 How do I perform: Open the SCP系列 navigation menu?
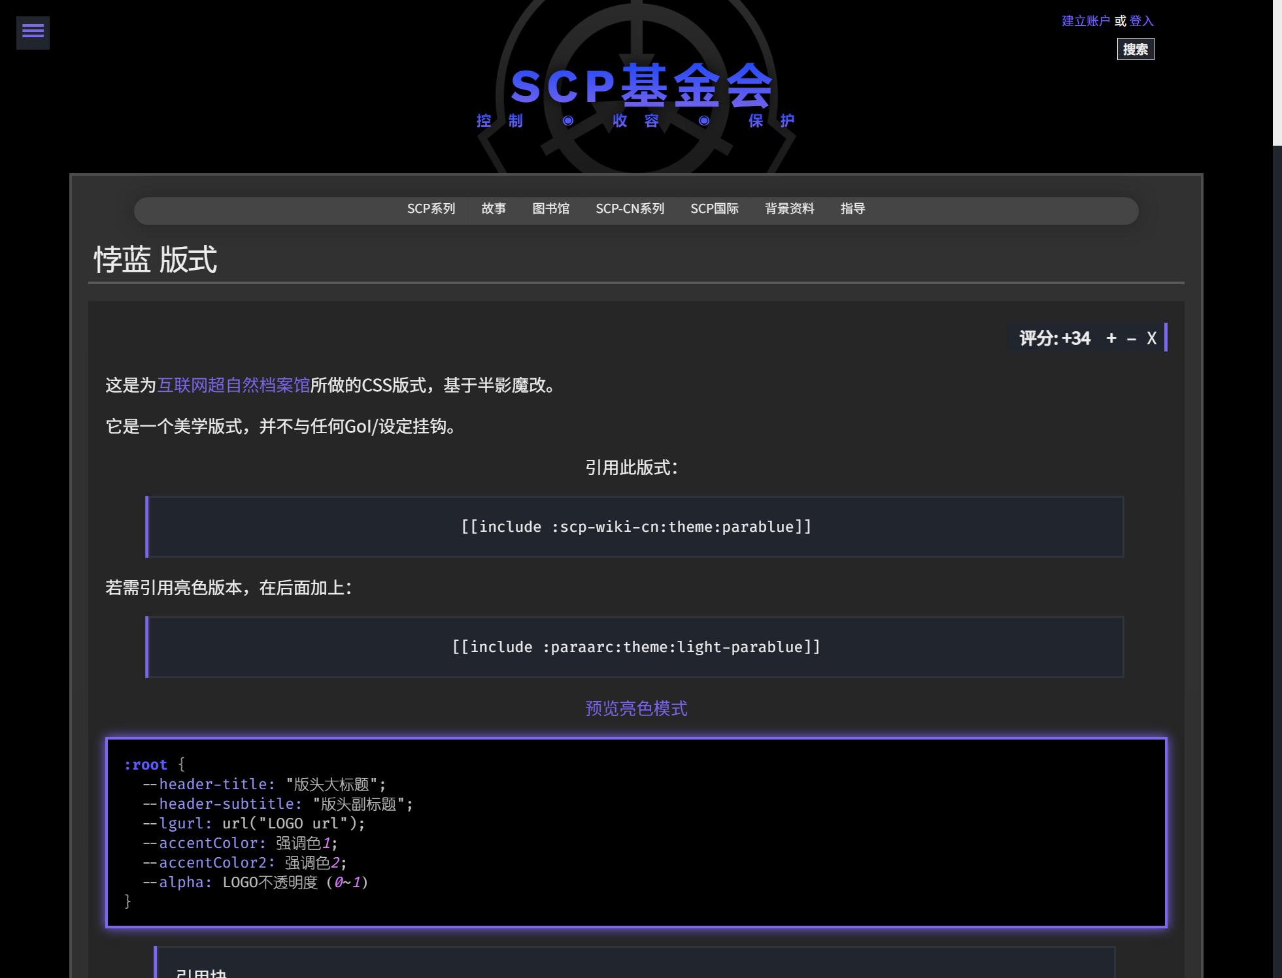(x=431, y=208)
